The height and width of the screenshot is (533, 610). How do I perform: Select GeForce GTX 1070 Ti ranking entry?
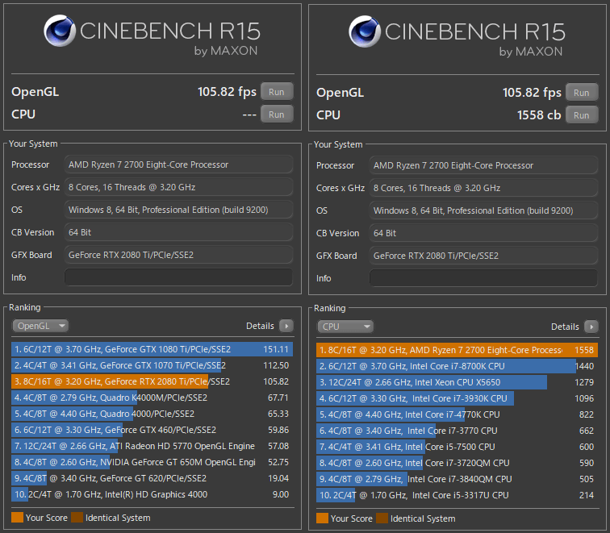[x=152, y=365]
